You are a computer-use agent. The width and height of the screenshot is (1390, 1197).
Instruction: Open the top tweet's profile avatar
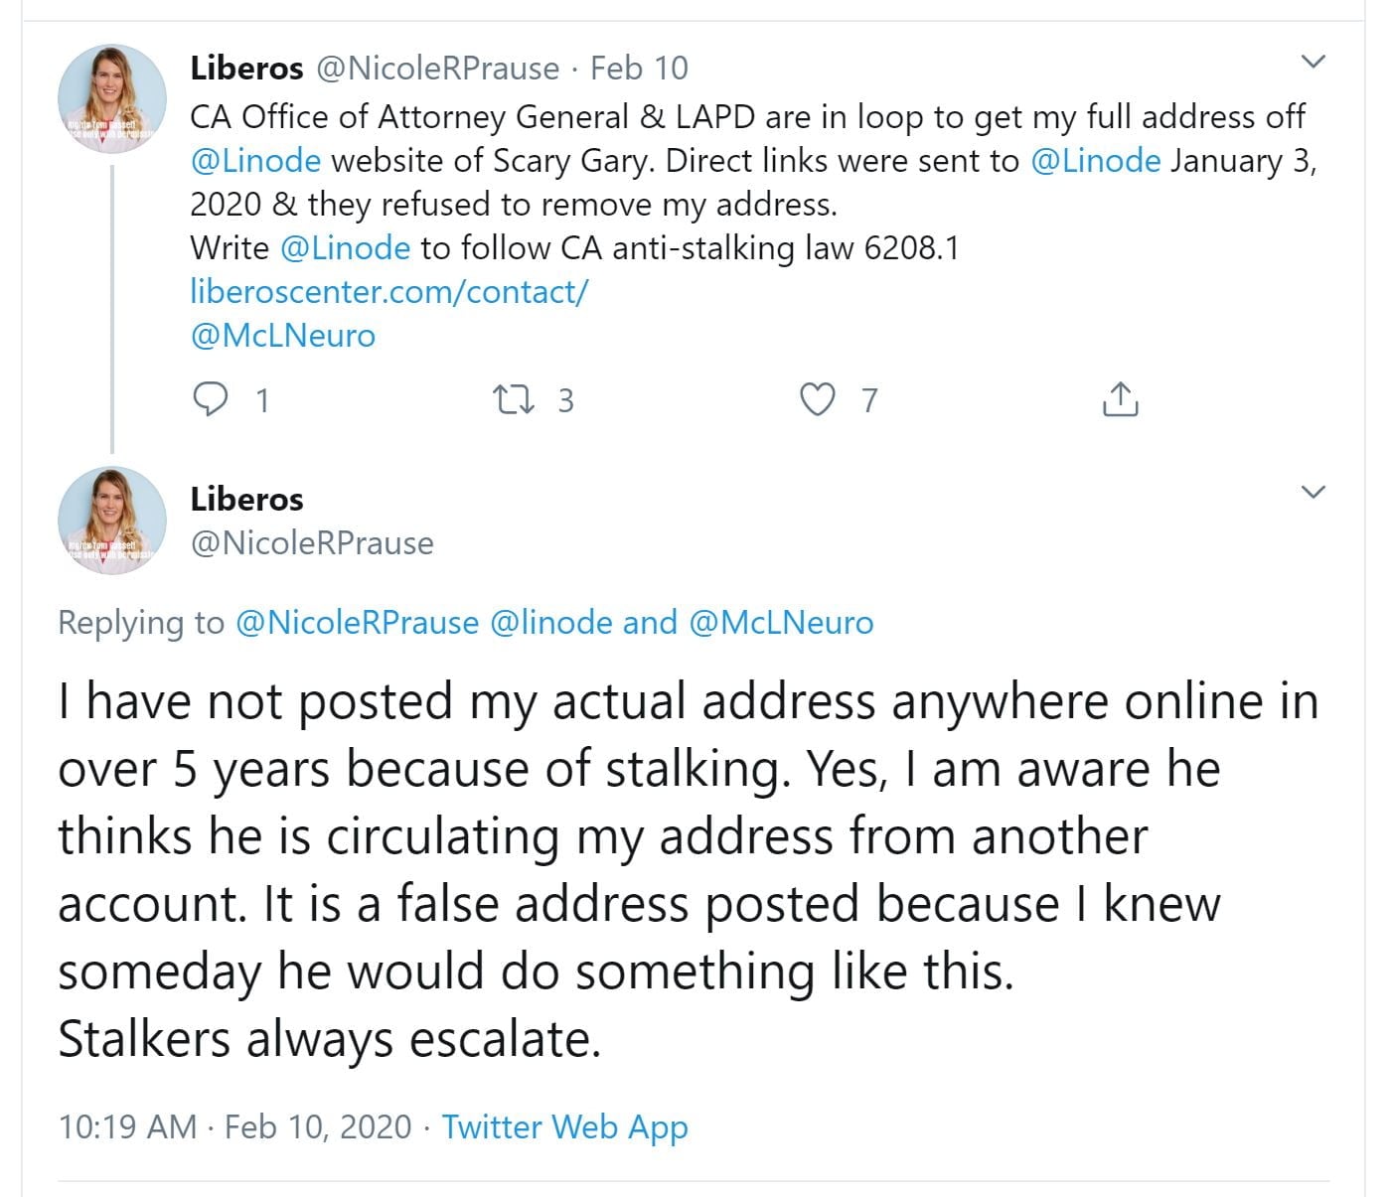[112, 98]
